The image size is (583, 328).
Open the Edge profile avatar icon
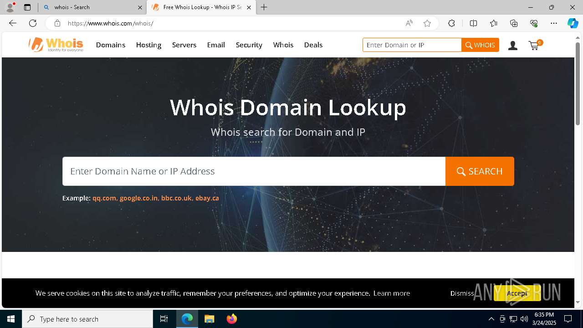[x=10, y=7]
